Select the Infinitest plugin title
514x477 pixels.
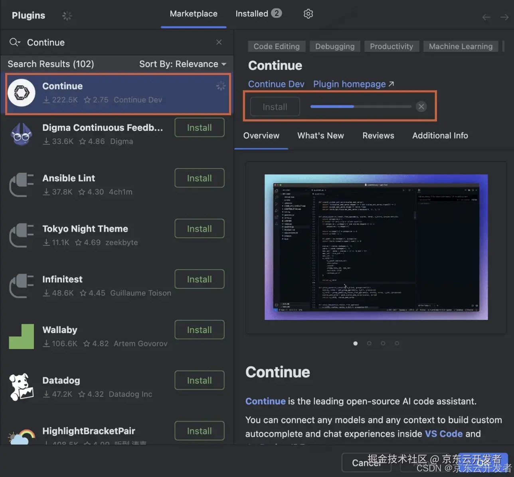pos(62,280)
